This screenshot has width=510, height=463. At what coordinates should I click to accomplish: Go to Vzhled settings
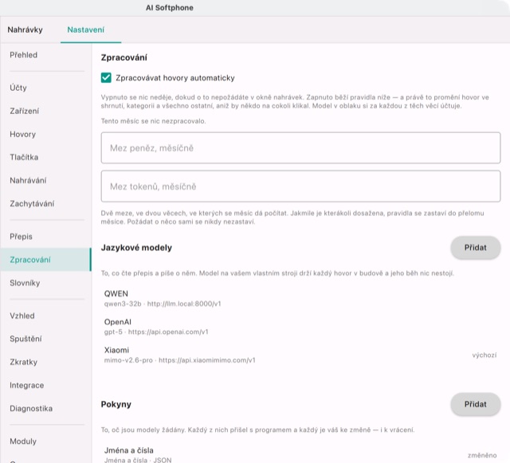pyautogui.click(x=45, y=316)
